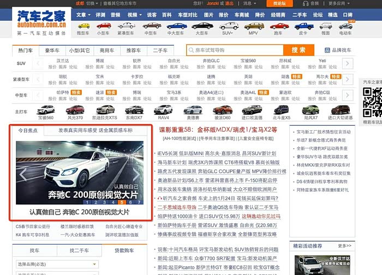Click the 微型车 yellow car icon

coord(83,26)
